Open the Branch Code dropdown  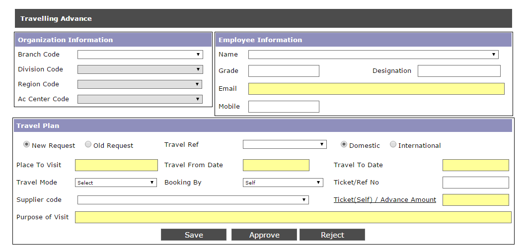coord(140,55)
